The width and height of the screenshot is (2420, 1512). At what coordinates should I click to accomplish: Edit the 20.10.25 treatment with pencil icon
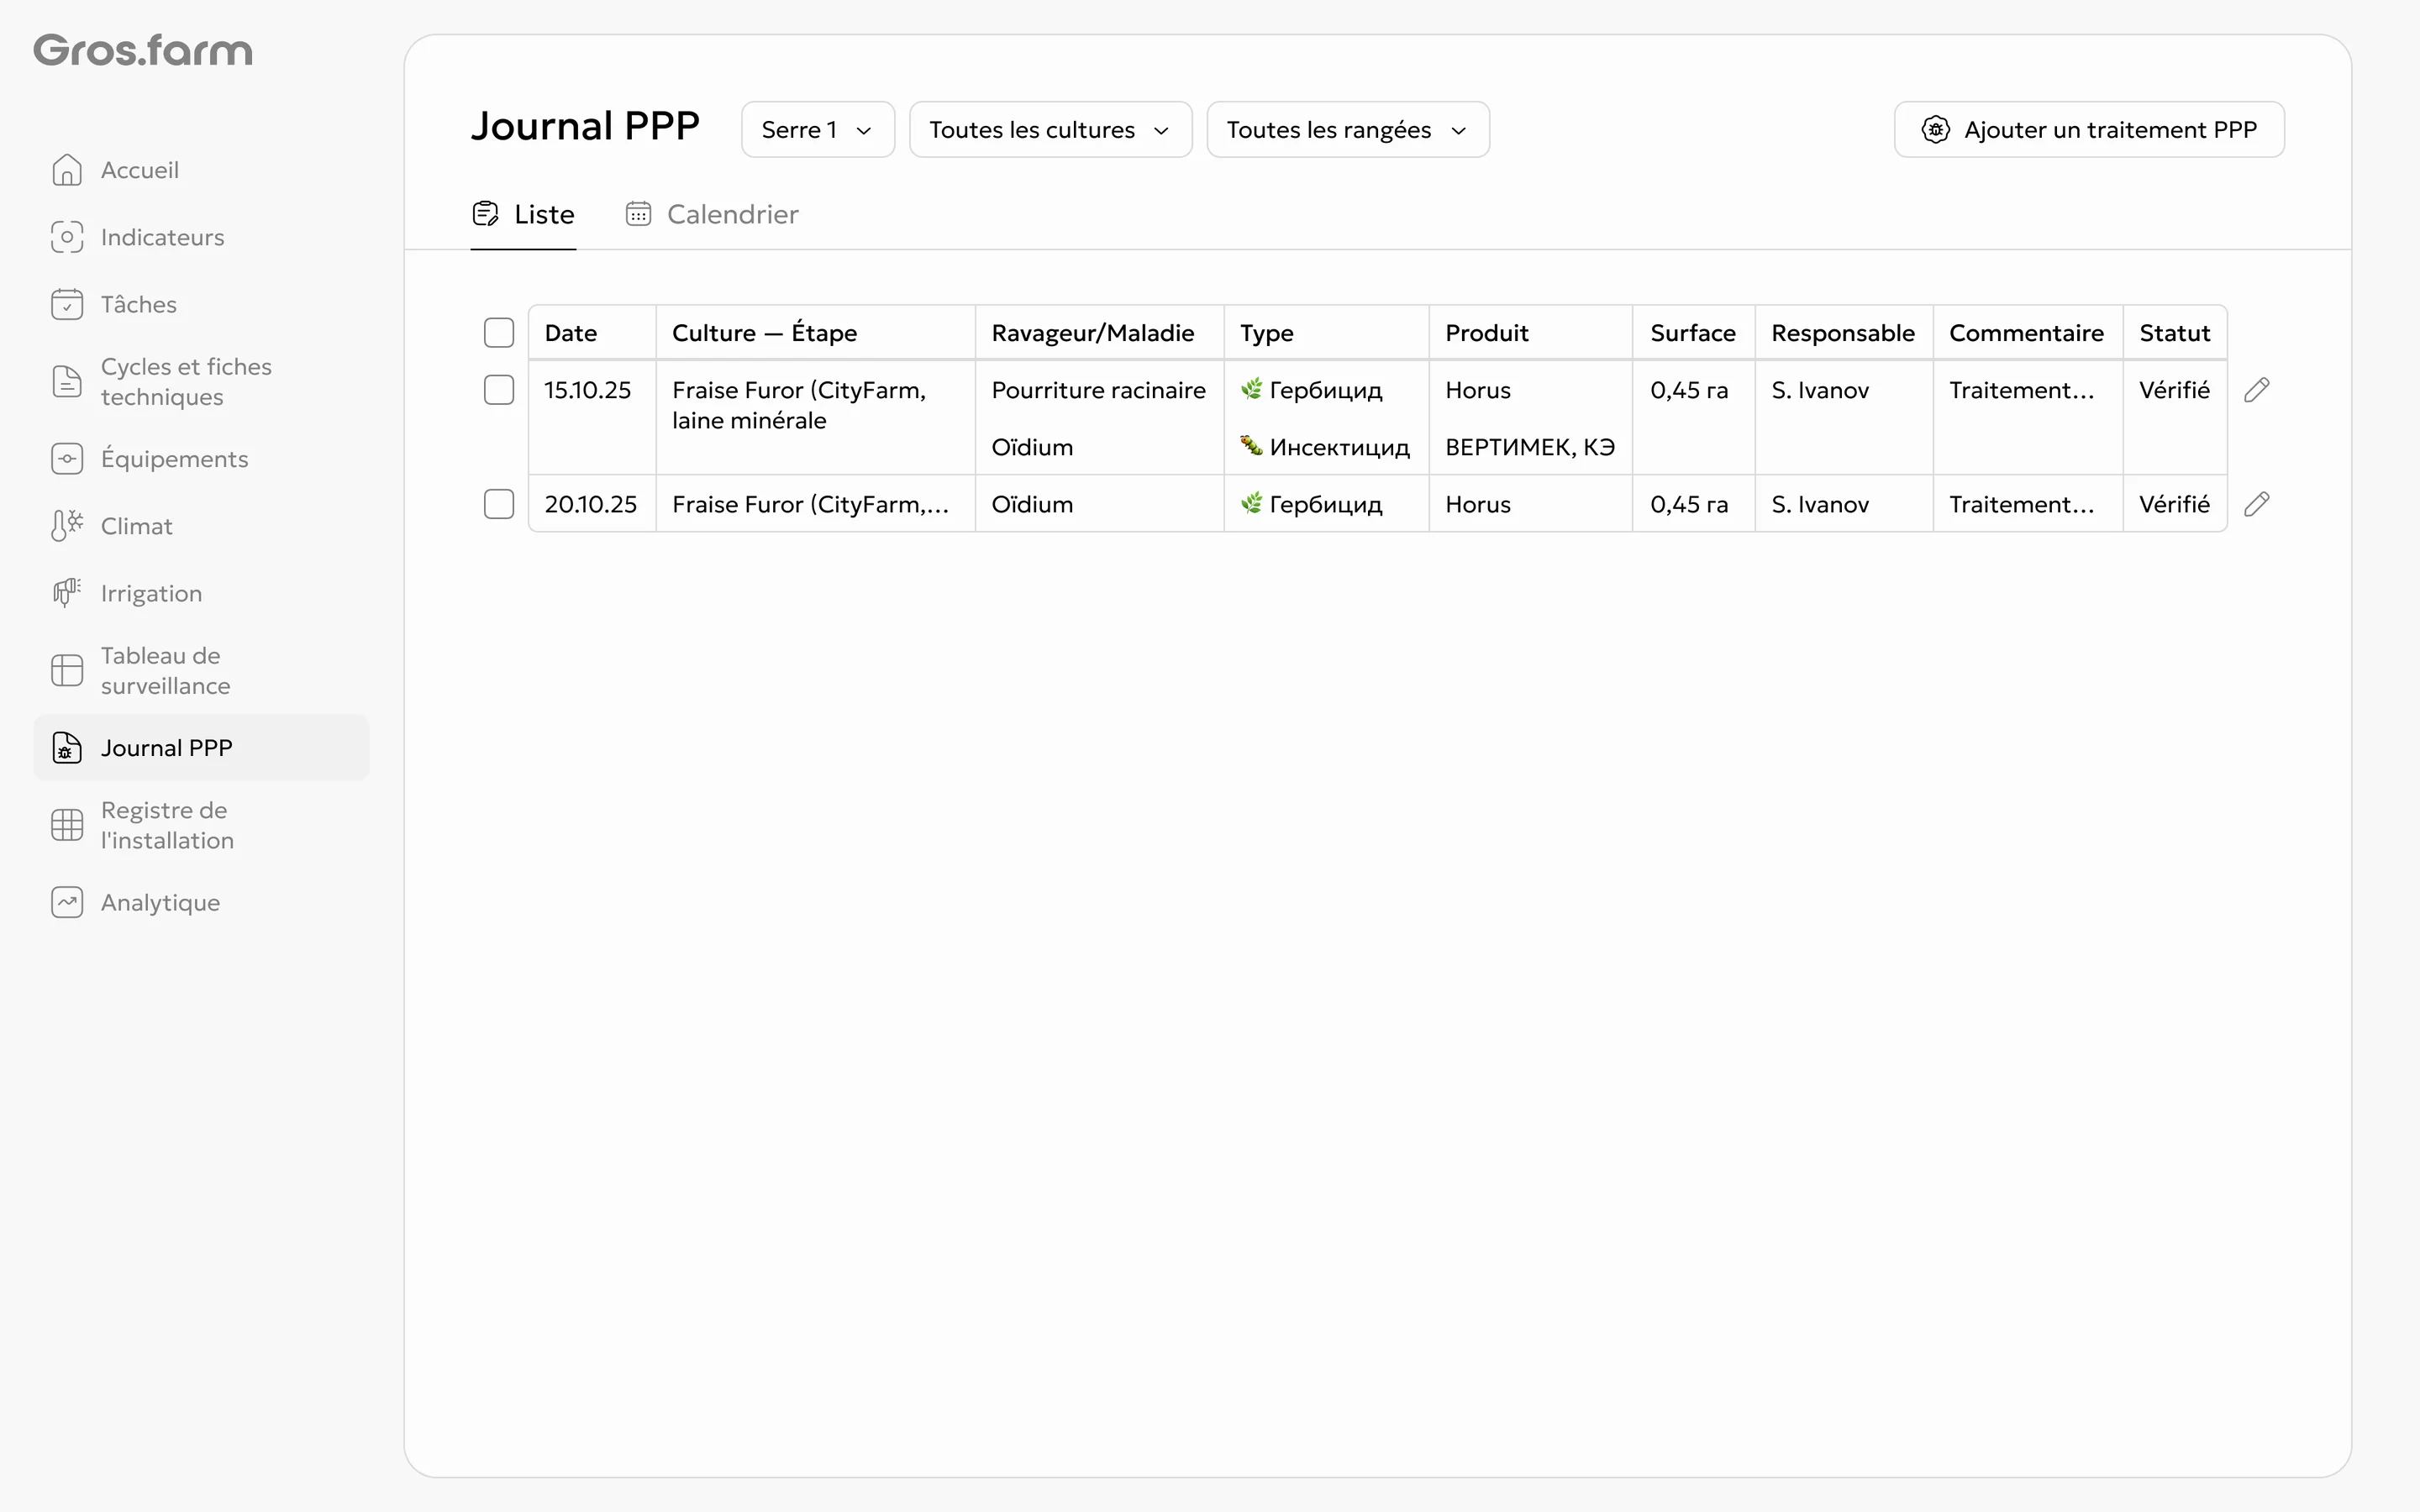[x=2256, y=504]
